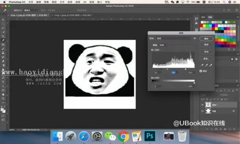This screenshot has height=144, width=240.
Task: Click the output white level slider triangle
Action: 194,83
